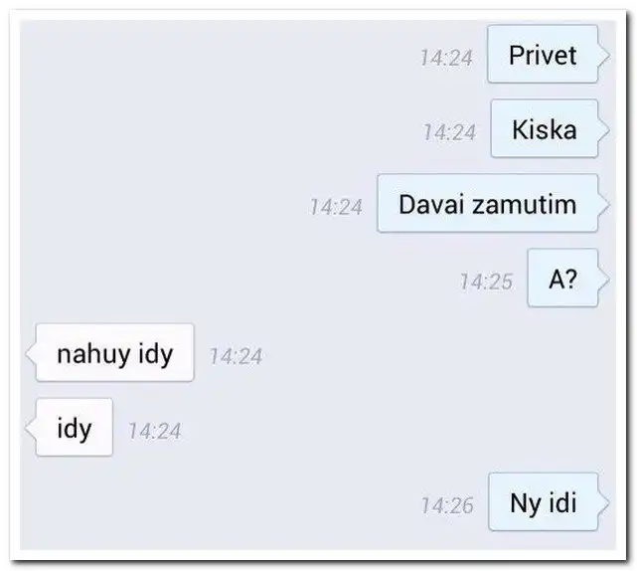Select the 'Davai zamutim' message

click(488, 203)
